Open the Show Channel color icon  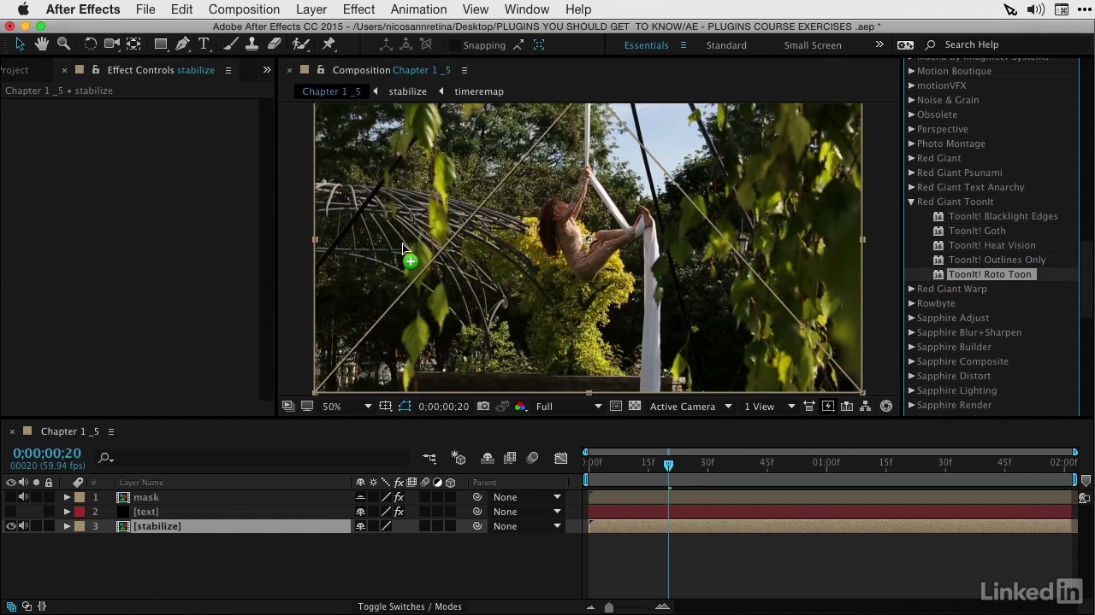click(x=521, y=406)
